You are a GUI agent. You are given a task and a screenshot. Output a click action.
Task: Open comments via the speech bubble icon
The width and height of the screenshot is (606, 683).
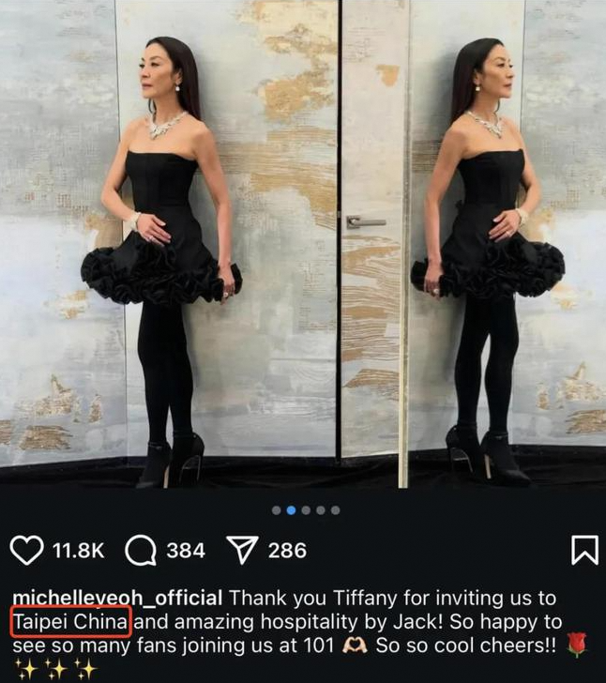[141, 550]
